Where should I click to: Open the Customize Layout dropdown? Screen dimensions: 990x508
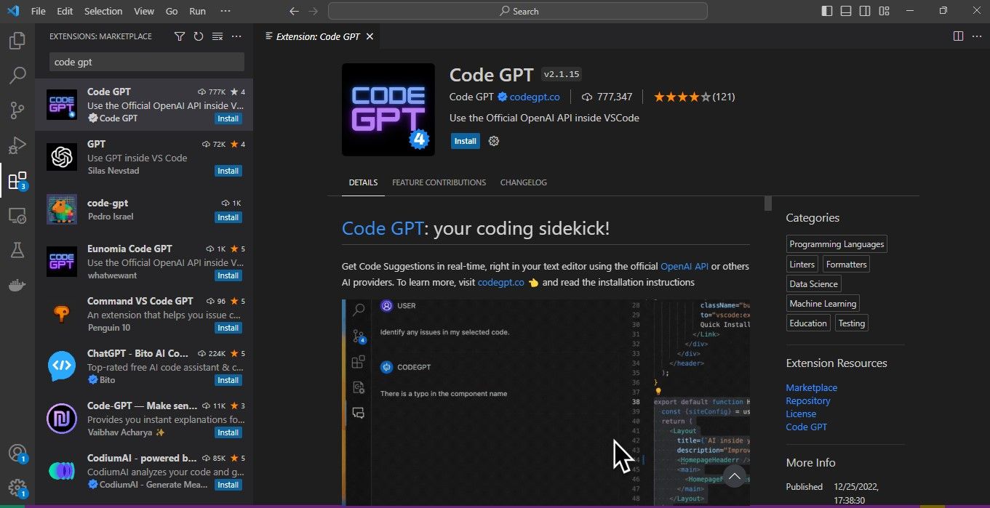884,11
